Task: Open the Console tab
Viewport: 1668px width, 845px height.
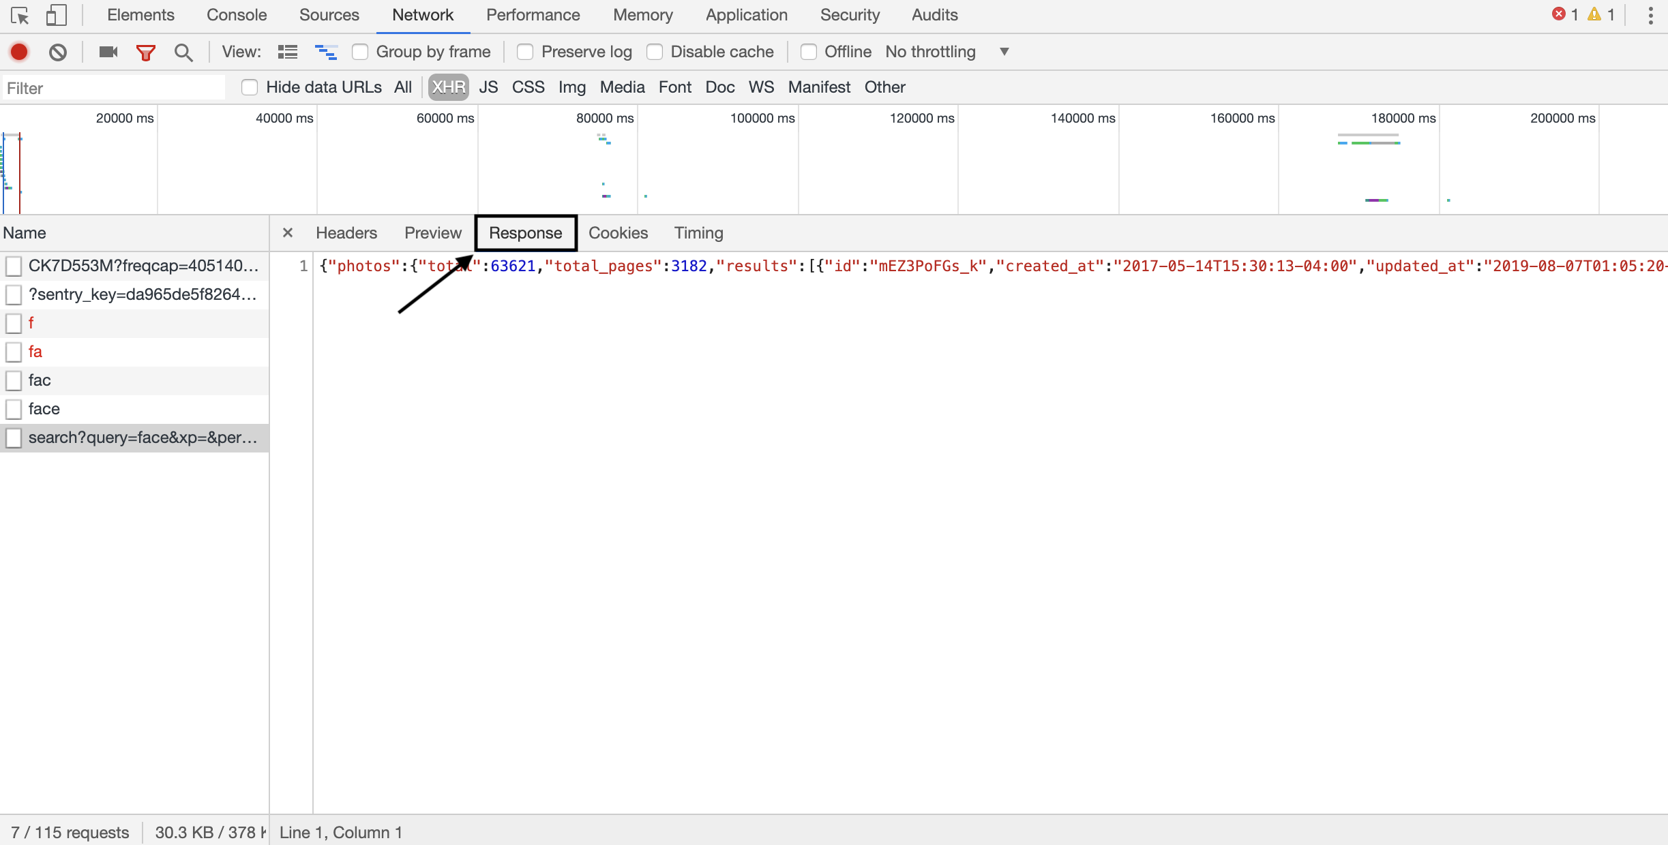Action: tap(237, 15)
